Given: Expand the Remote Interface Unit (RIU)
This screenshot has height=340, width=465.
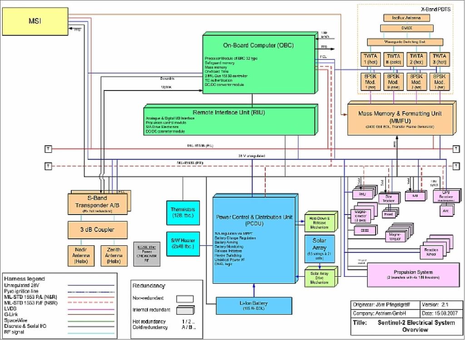Looking at the screenshot, I should click(229, 119).
